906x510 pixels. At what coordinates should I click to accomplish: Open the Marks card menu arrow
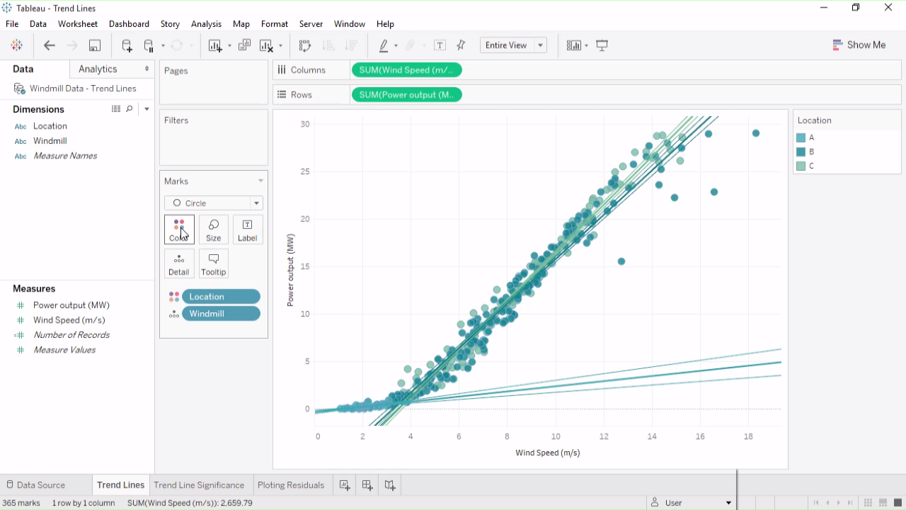(260, 181)
